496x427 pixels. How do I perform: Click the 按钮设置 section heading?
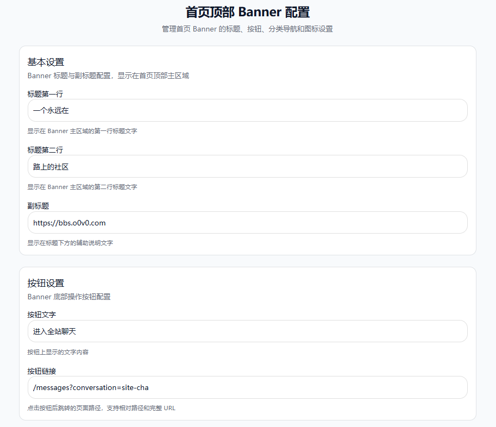(46, 283)
